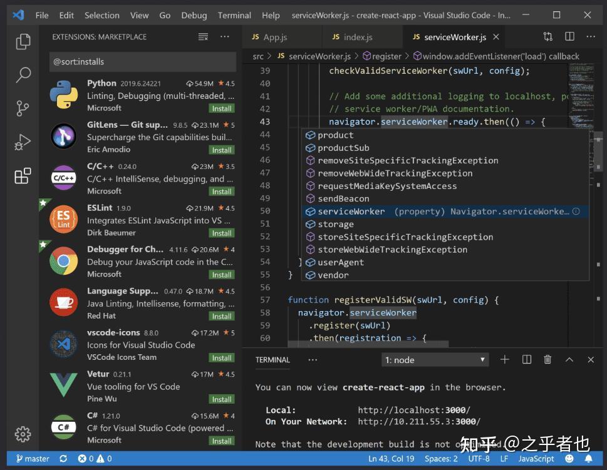Open the 'Spaces: 2' indentation selector
The width and height of the screenshot is (607, 470).
click(x=441, y=459)
